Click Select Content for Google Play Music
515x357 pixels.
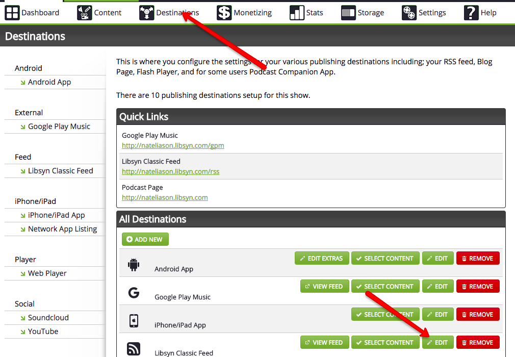[385, 287]
